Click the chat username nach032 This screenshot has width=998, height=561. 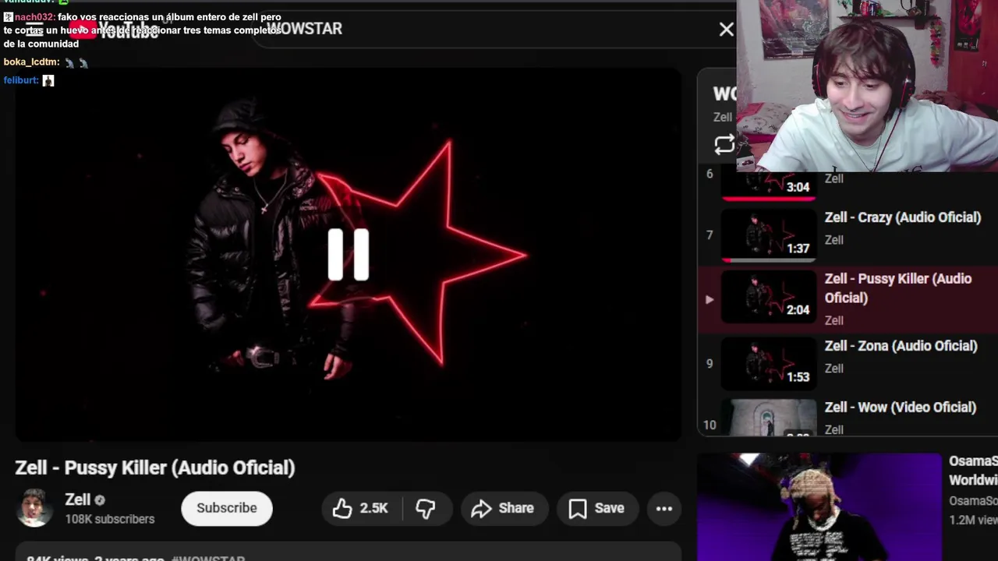(35, 17)
